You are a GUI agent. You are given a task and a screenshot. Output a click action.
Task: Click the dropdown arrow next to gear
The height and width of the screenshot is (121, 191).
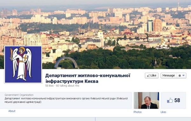coord(184,76)
